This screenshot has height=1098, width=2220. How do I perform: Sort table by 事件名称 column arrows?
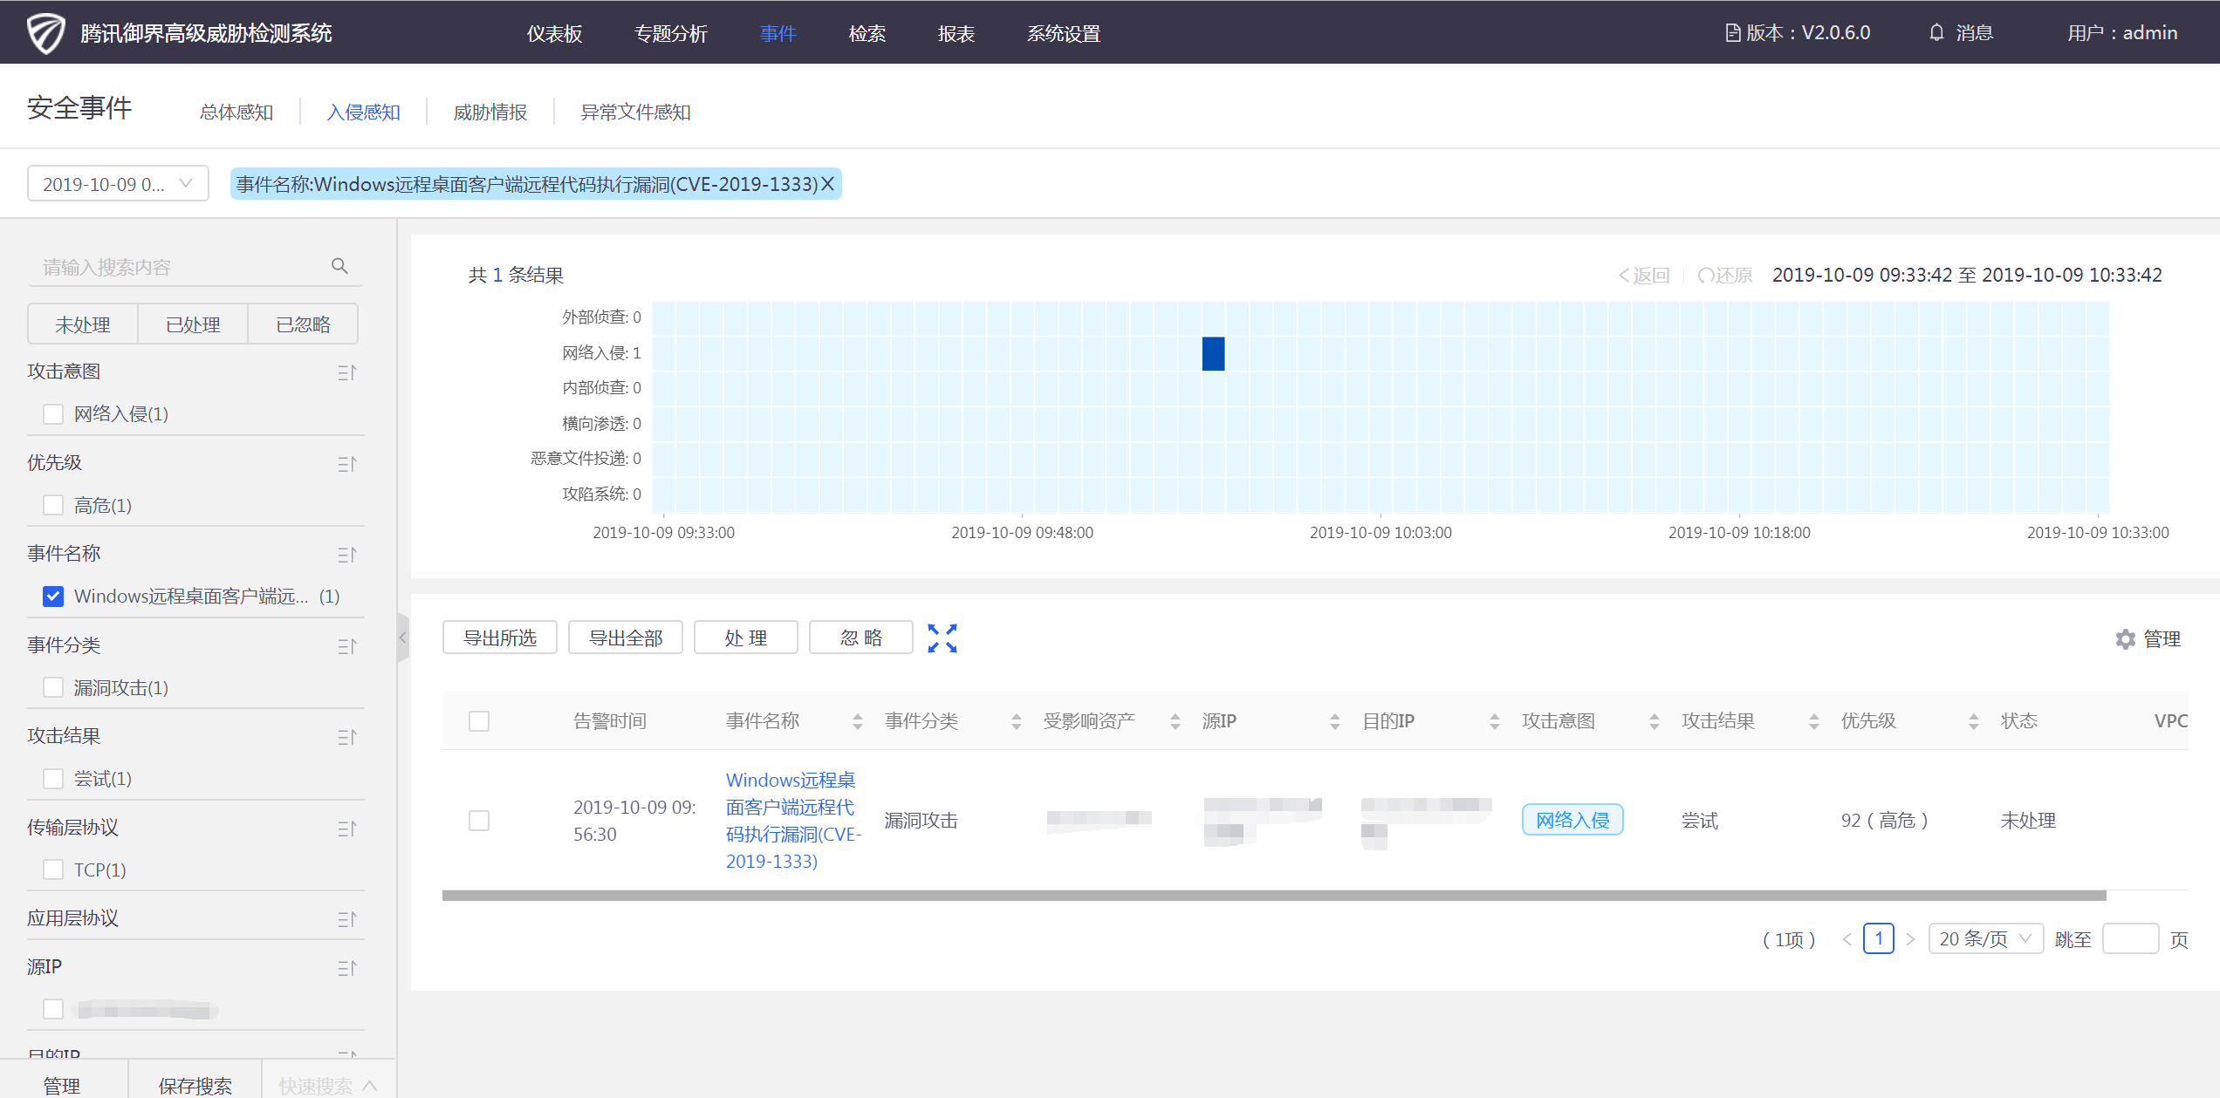coord(858,721)
